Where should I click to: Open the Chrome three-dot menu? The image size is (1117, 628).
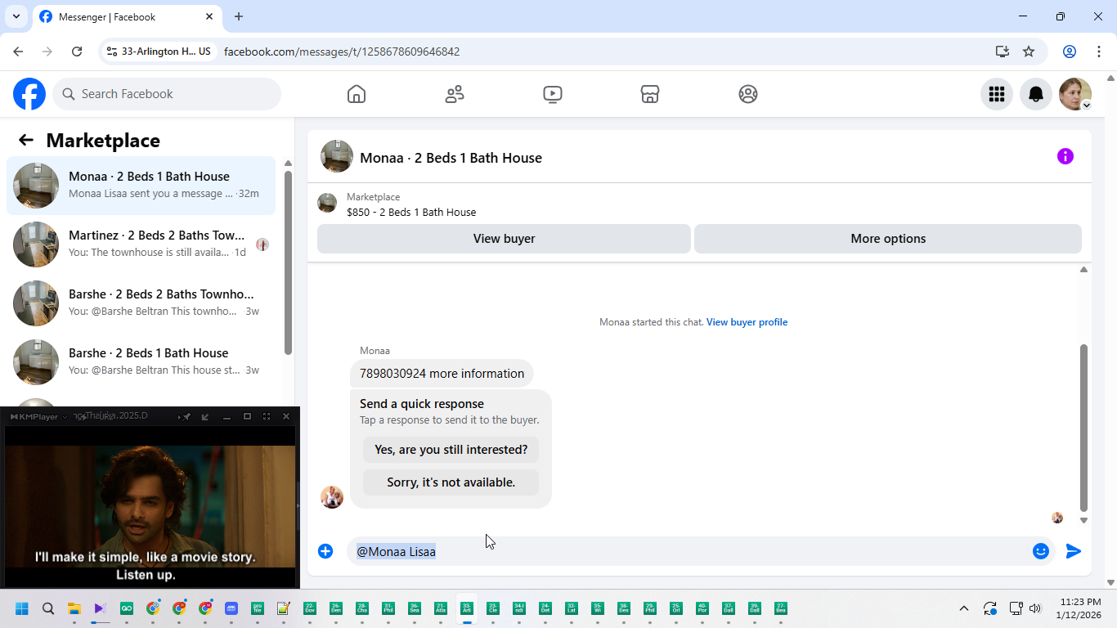point(1098,52)
